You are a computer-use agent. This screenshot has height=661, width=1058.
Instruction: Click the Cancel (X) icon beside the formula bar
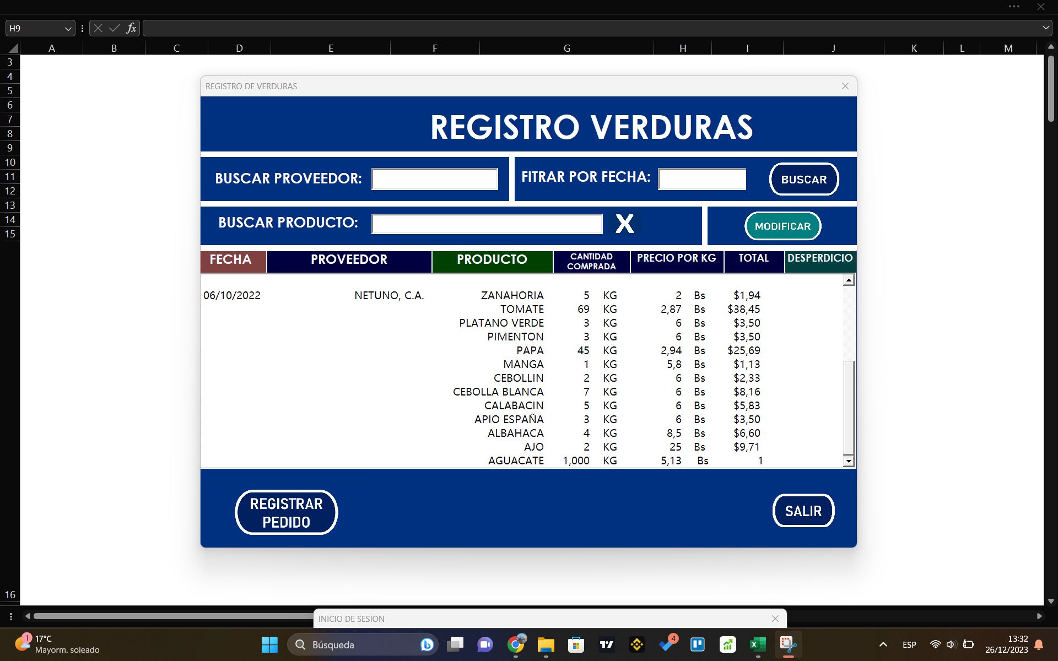point(97,28)
